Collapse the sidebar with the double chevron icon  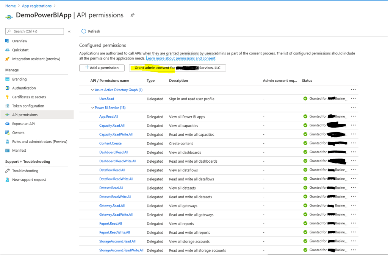(69, 31)
